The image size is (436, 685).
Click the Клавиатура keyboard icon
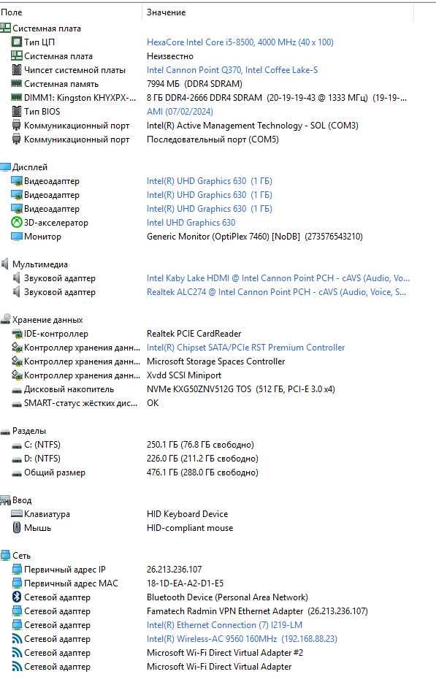[x=17, y=513]
